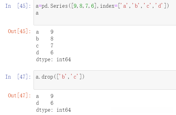The height and width of the screenshot is (115, 176).
Task: Click row 'b 8' in the first output
Action: (x=44, y=39)
